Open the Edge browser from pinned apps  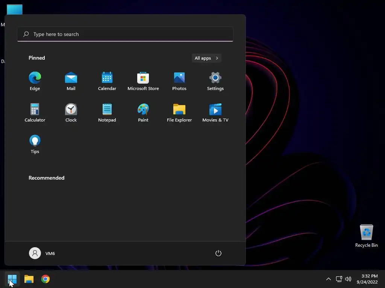(x=35, y=81)
